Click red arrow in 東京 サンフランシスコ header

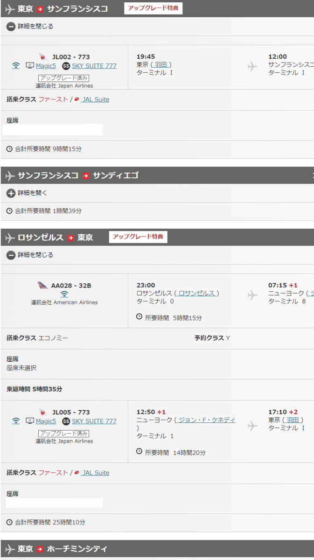40,9
